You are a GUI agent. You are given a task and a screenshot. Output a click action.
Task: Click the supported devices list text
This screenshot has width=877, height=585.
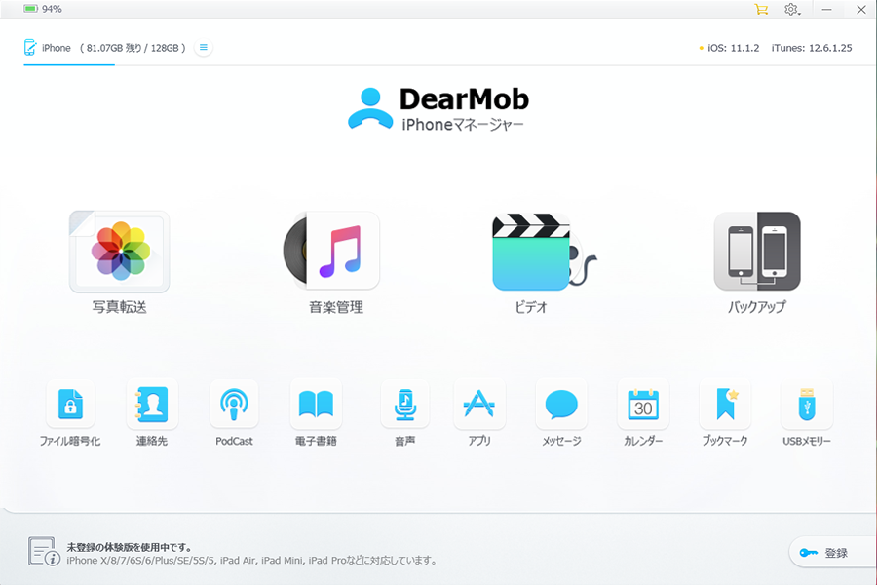coord(251,561)
